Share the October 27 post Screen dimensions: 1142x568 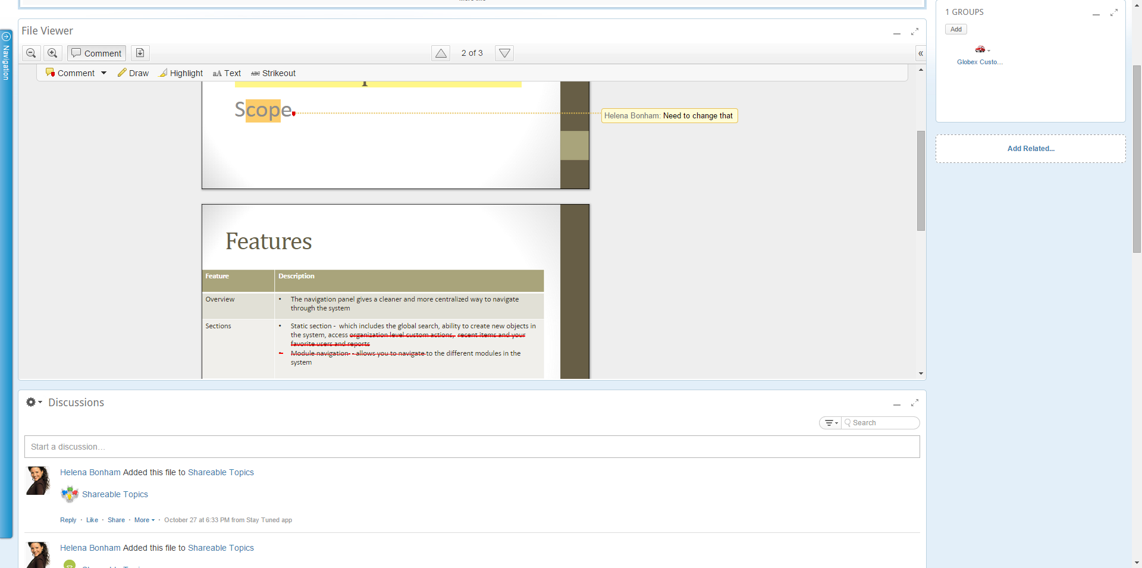coord(116,520)
